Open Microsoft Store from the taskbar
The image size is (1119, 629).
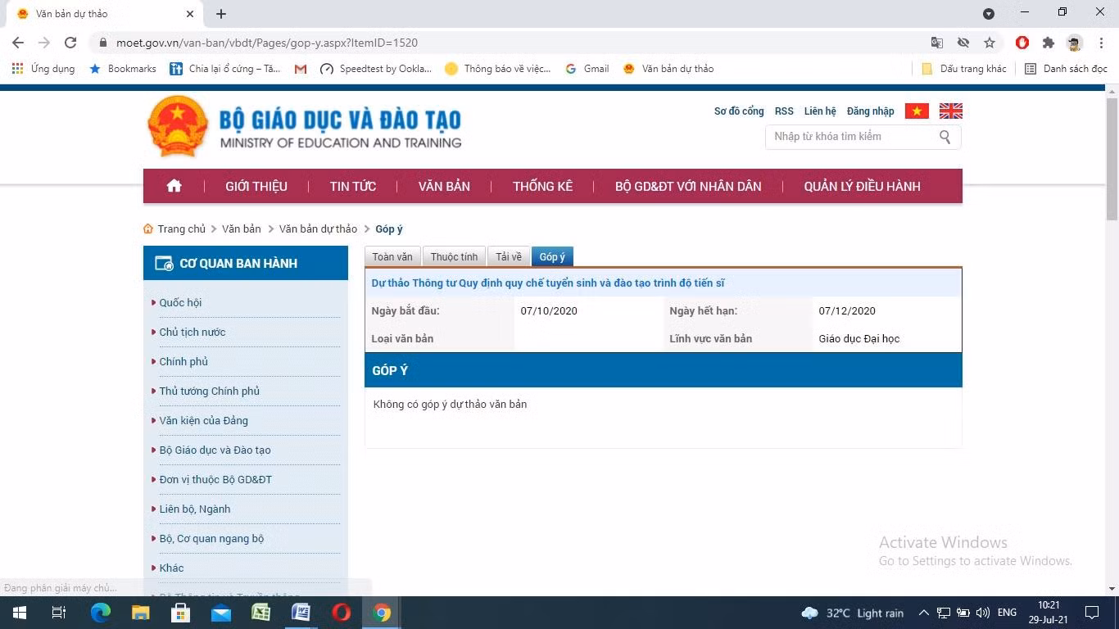[x=181, y=613]
